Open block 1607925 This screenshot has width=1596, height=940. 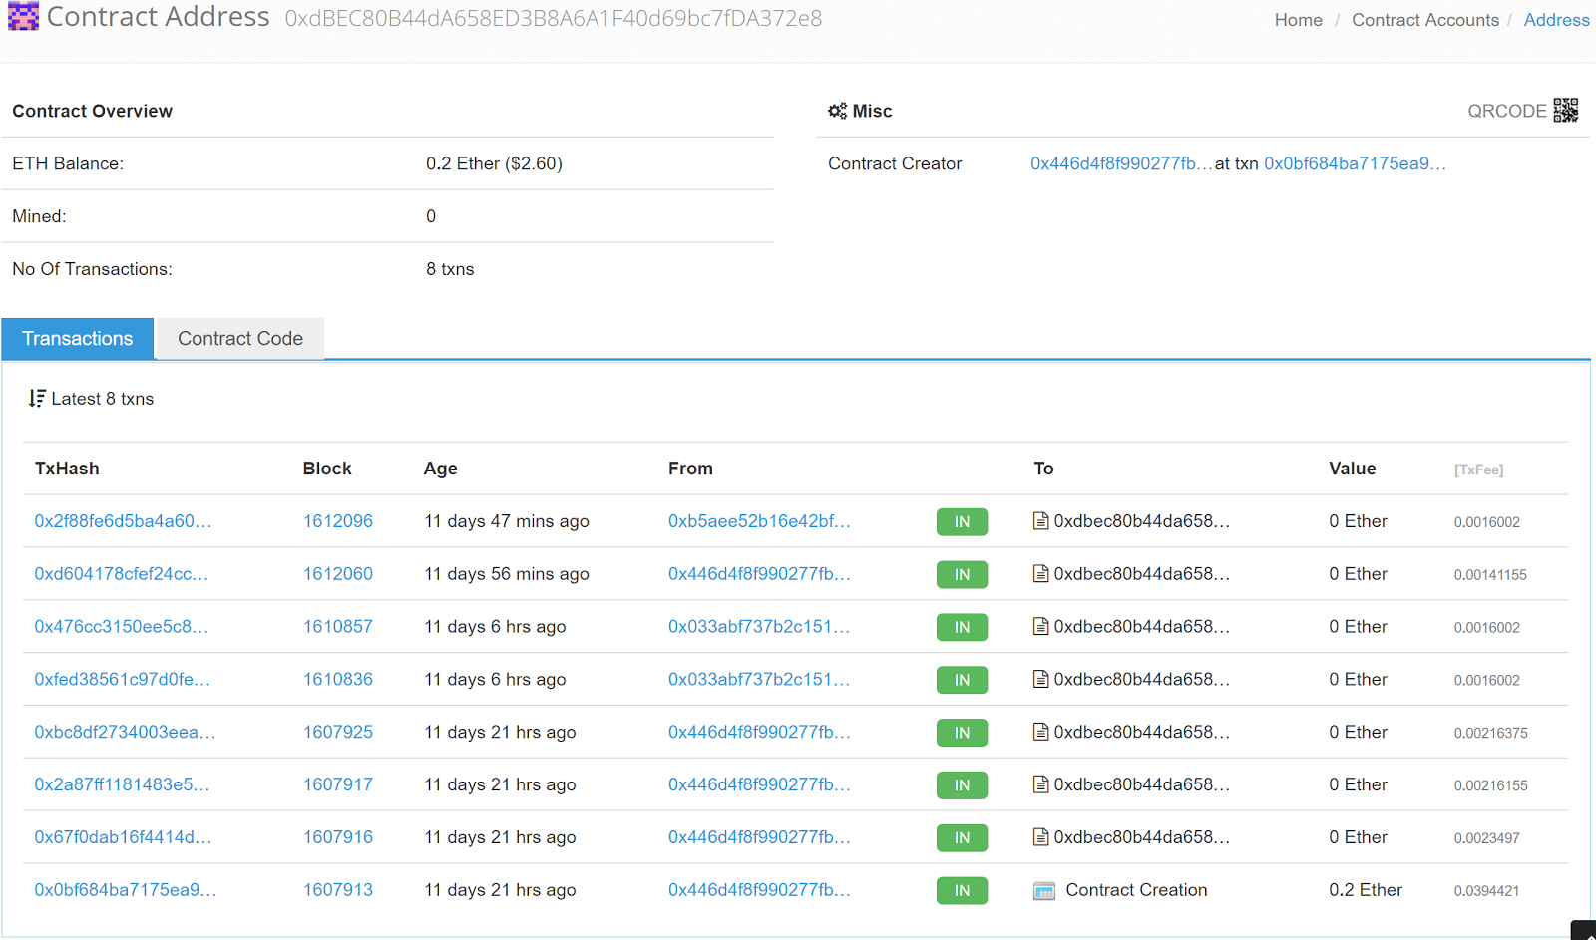[x=338, y=732]
